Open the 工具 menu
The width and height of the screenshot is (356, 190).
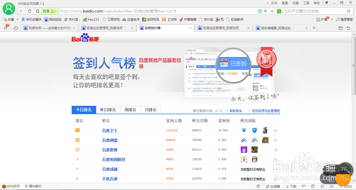tap(306, 3)
